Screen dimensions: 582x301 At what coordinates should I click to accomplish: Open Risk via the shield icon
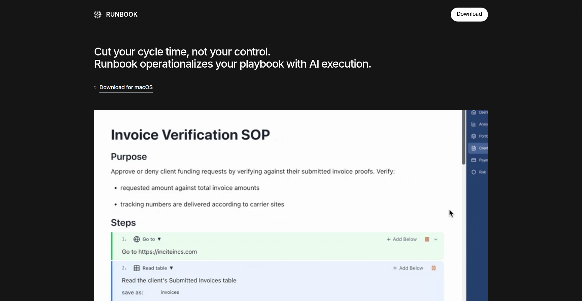474,172
